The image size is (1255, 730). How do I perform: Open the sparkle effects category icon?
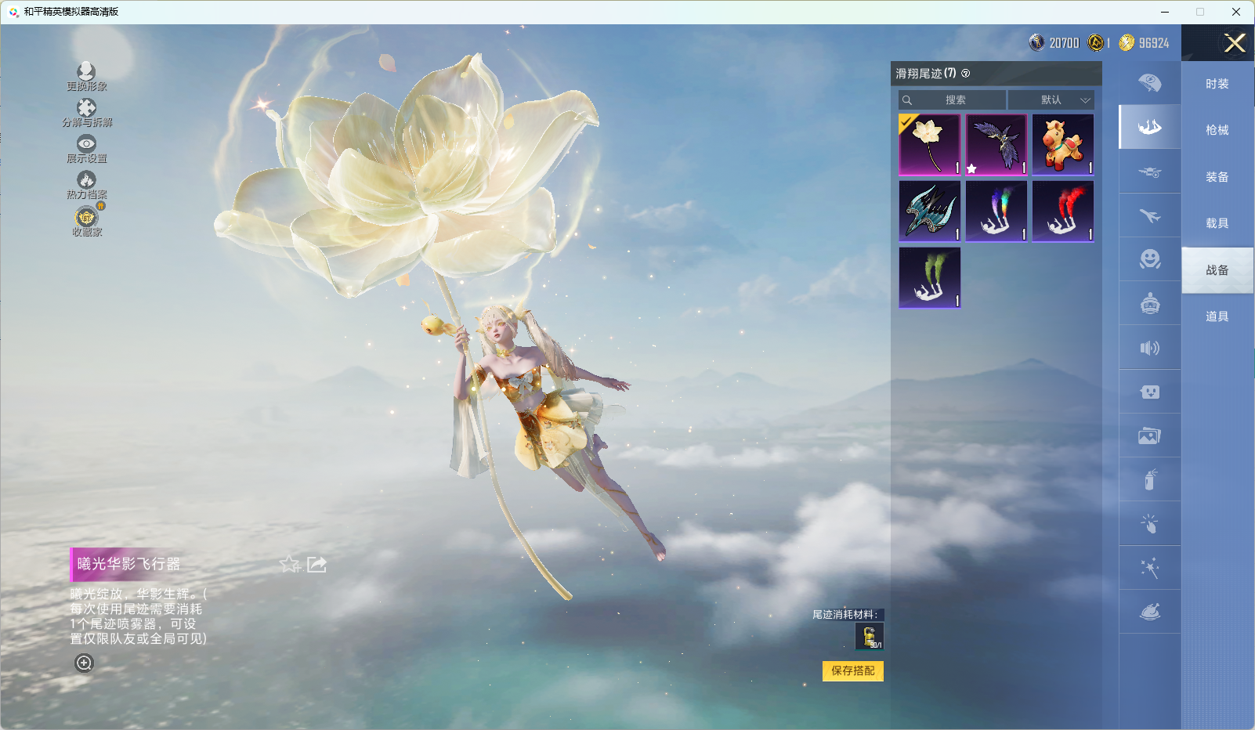tap(1150, 568)
